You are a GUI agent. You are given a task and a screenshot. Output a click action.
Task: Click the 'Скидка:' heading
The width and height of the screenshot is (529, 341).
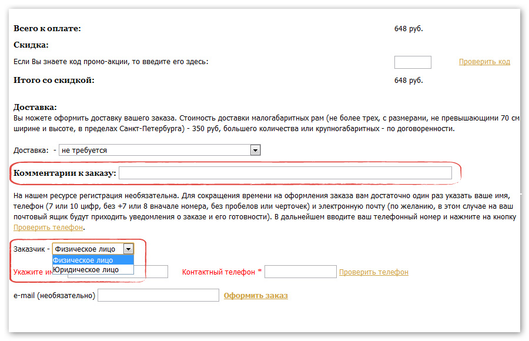pos(31,45)
